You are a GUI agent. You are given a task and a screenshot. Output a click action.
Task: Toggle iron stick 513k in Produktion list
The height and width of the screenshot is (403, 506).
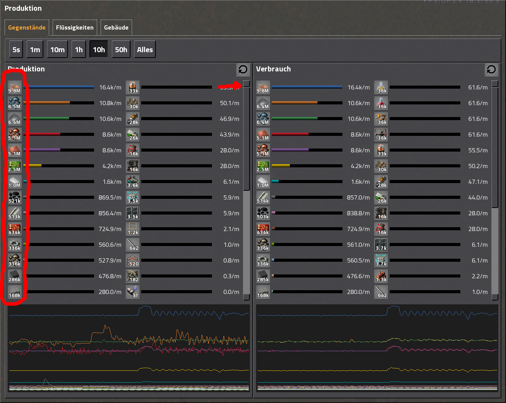coord(15,213)
